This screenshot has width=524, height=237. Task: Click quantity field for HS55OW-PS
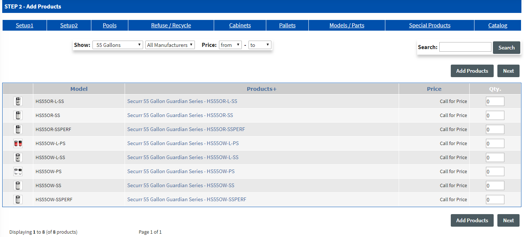[x=495, y=171]
